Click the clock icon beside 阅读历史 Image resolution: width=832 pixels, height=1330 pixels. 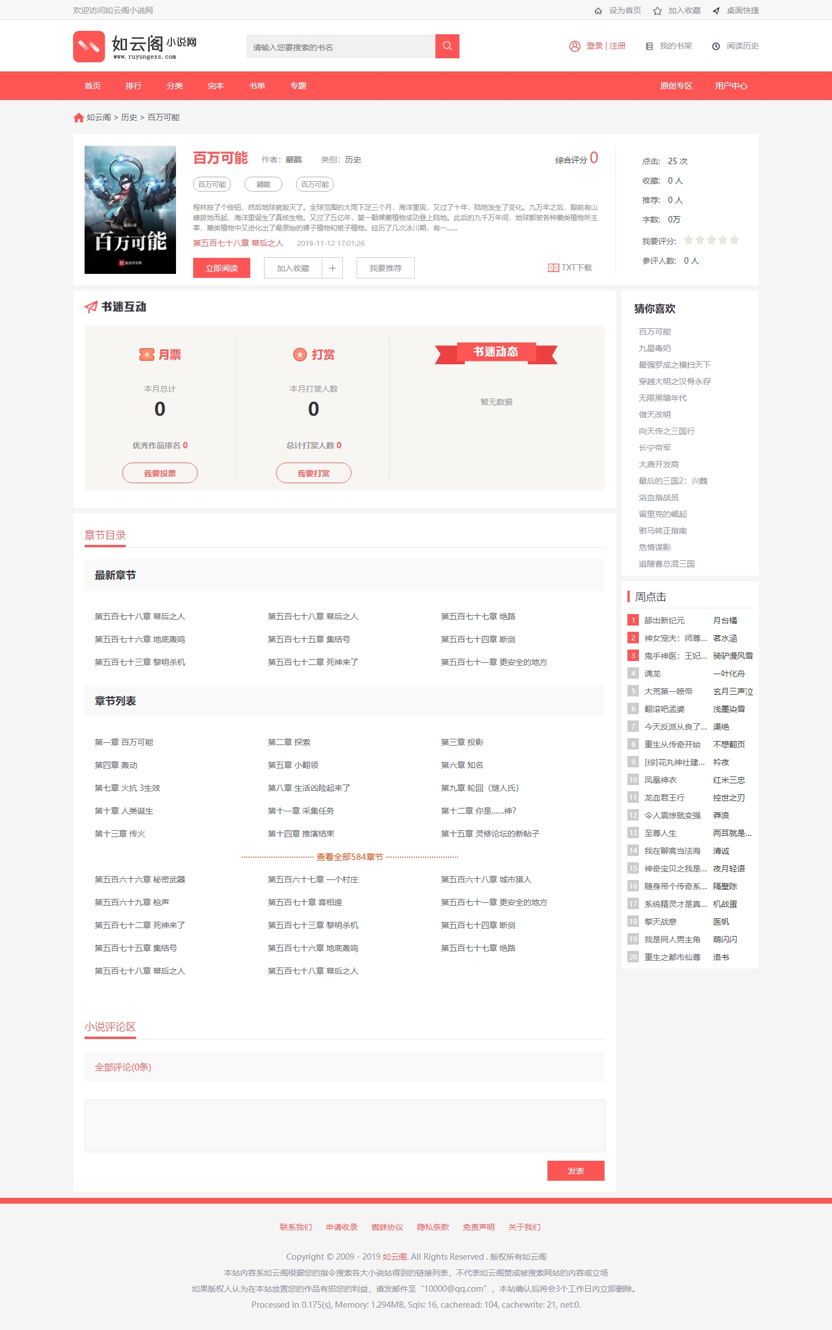coord(716,46)
